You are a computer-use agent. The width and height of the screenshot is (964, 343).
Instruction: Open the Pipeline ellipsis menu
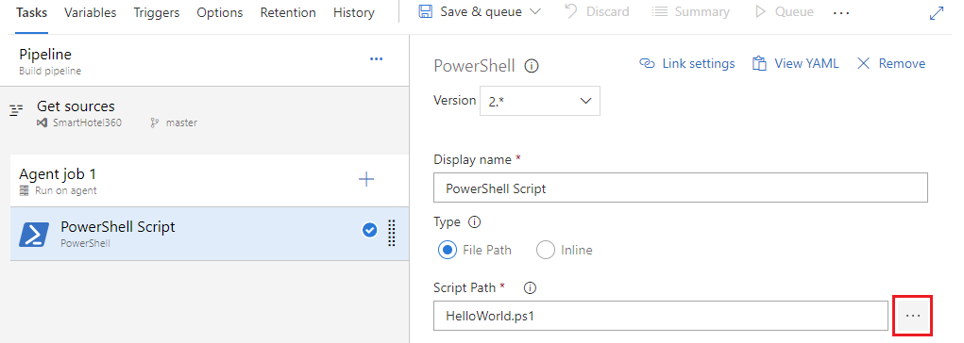pyautogui.click(x=377, y=59)
